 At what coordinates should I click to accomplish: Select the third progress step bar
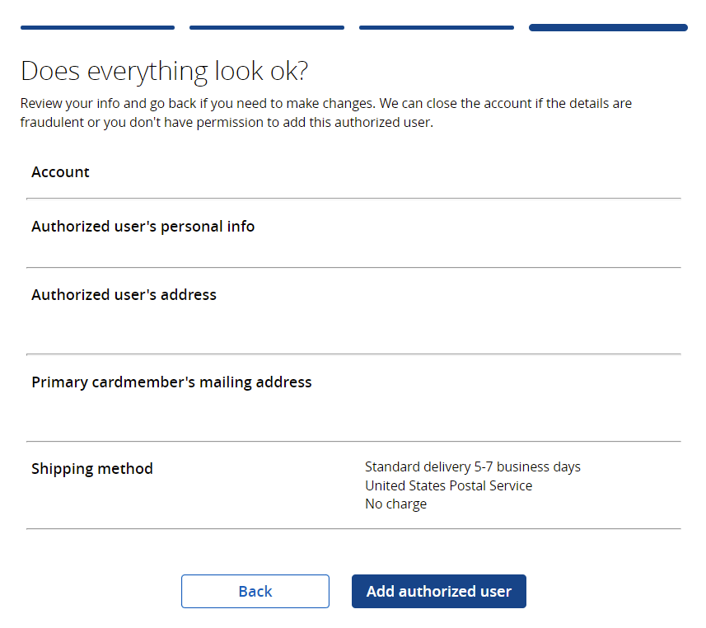coord(437,27)
